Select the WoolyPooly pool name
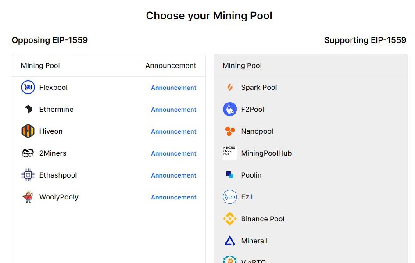 click(x=59, y=197)
